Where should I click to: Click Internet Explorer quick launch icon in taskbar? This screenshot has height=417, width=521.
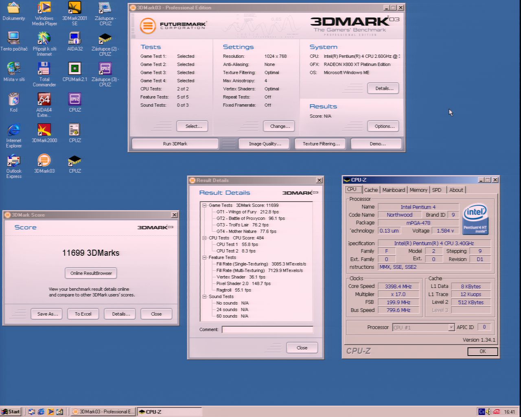coord(41,412)
